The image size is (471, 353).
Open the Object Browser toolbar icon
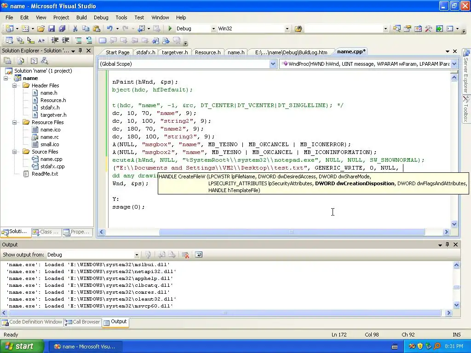pos(418,28)
